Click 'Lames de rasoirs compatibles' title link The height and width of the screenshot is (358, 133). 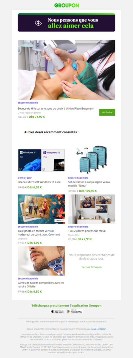41,285
